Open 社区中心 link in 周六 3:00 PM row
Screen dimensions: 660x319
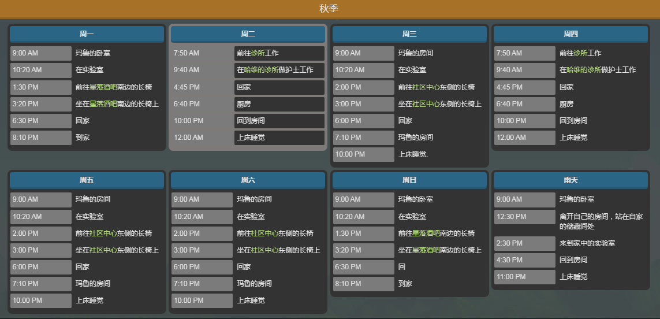[x=265, y=250]
